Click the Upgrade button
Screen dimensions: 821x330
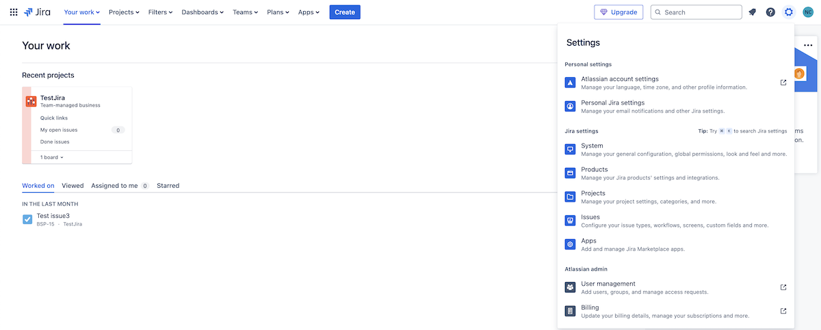[618, 12]
